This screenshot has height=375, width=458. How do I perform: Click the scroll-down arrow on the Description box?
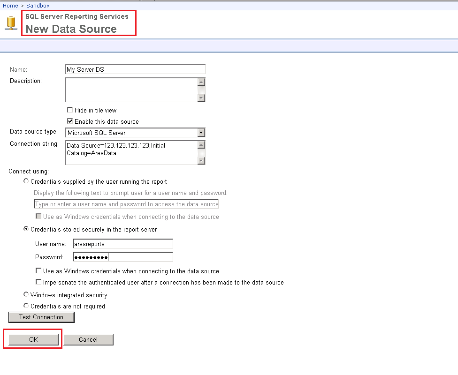201,98
